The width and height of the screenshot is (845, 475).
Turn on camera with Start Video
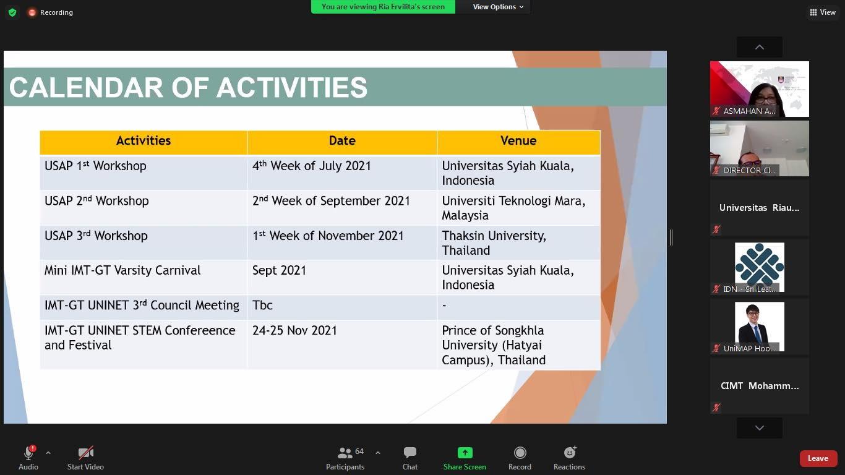pos(85,458)
